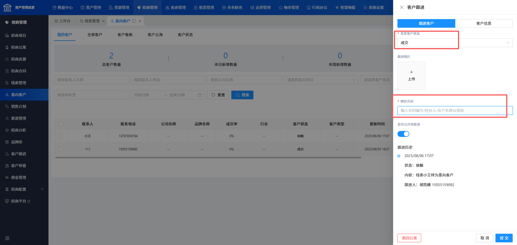Switch to the 客户公海 tab
517x245 pixels.
coord(155,35)
